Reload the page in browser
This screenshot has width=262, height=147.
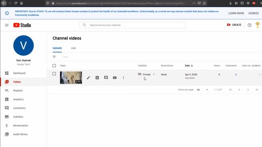tap(16, 3)
